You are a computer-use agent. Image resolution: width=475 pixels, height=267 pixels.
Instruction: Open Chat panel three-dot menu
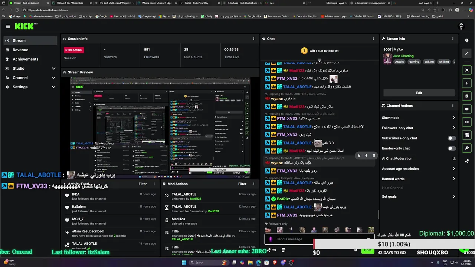[373, 39]
